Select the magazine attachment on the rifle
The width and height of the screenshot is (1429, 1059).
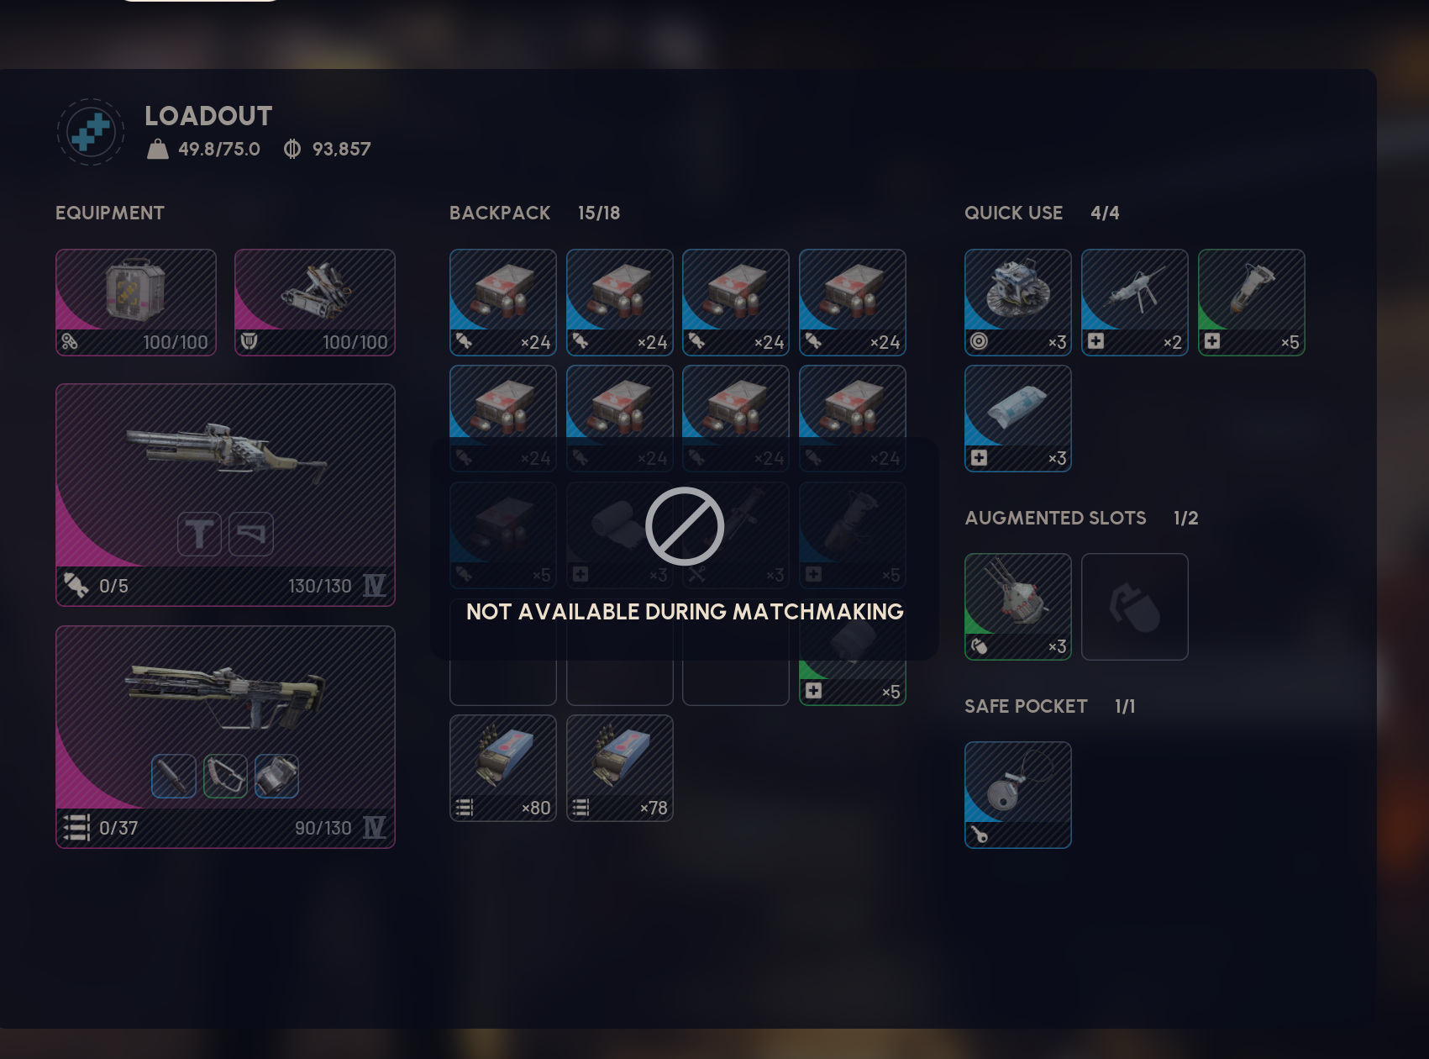pyautogui.click(x=277, y=776)
